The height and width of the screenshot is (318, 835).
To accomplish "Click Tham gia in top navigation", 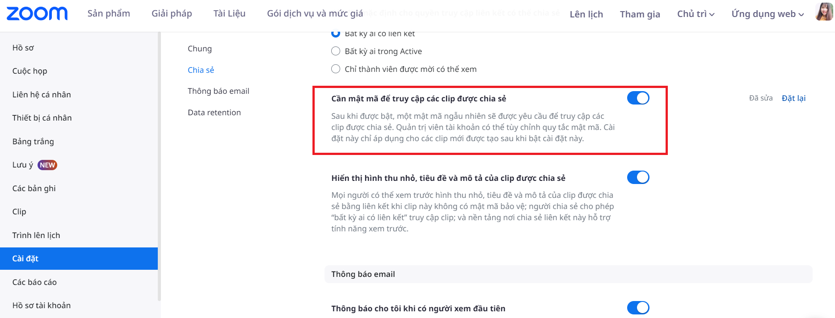I will [640, 14].
